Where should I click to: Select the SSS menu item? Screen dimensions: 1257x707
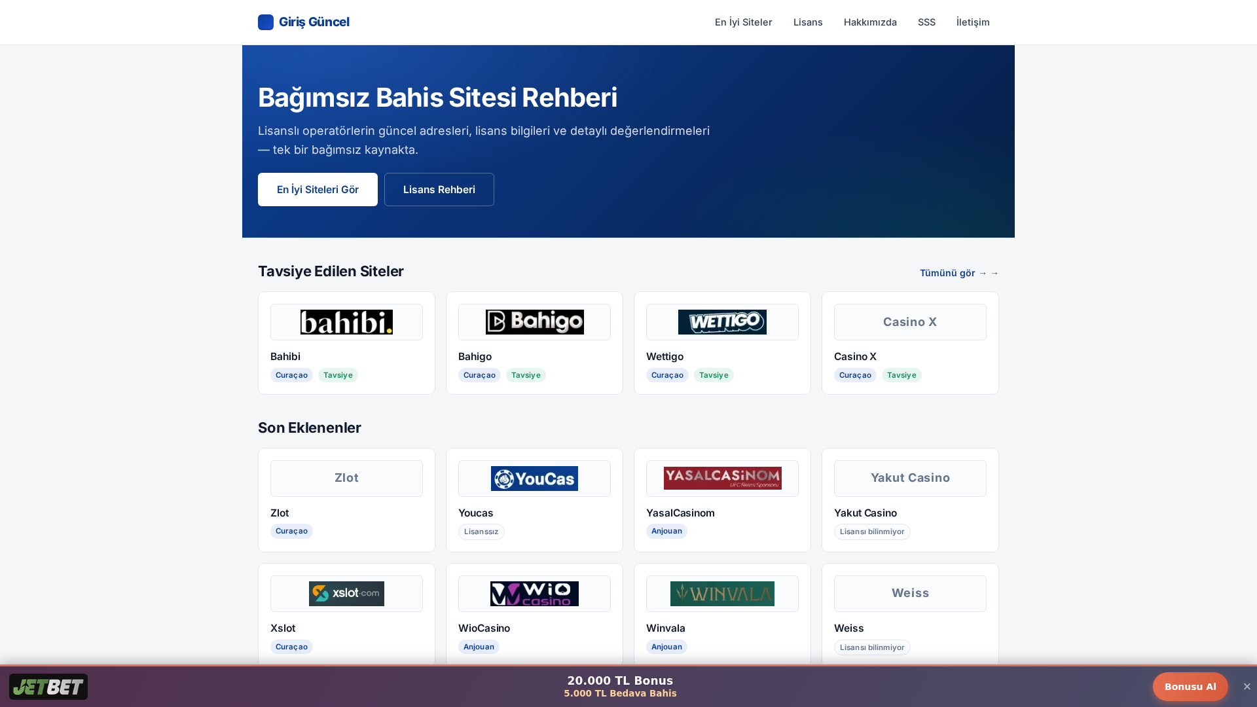(x=926, y=22)
